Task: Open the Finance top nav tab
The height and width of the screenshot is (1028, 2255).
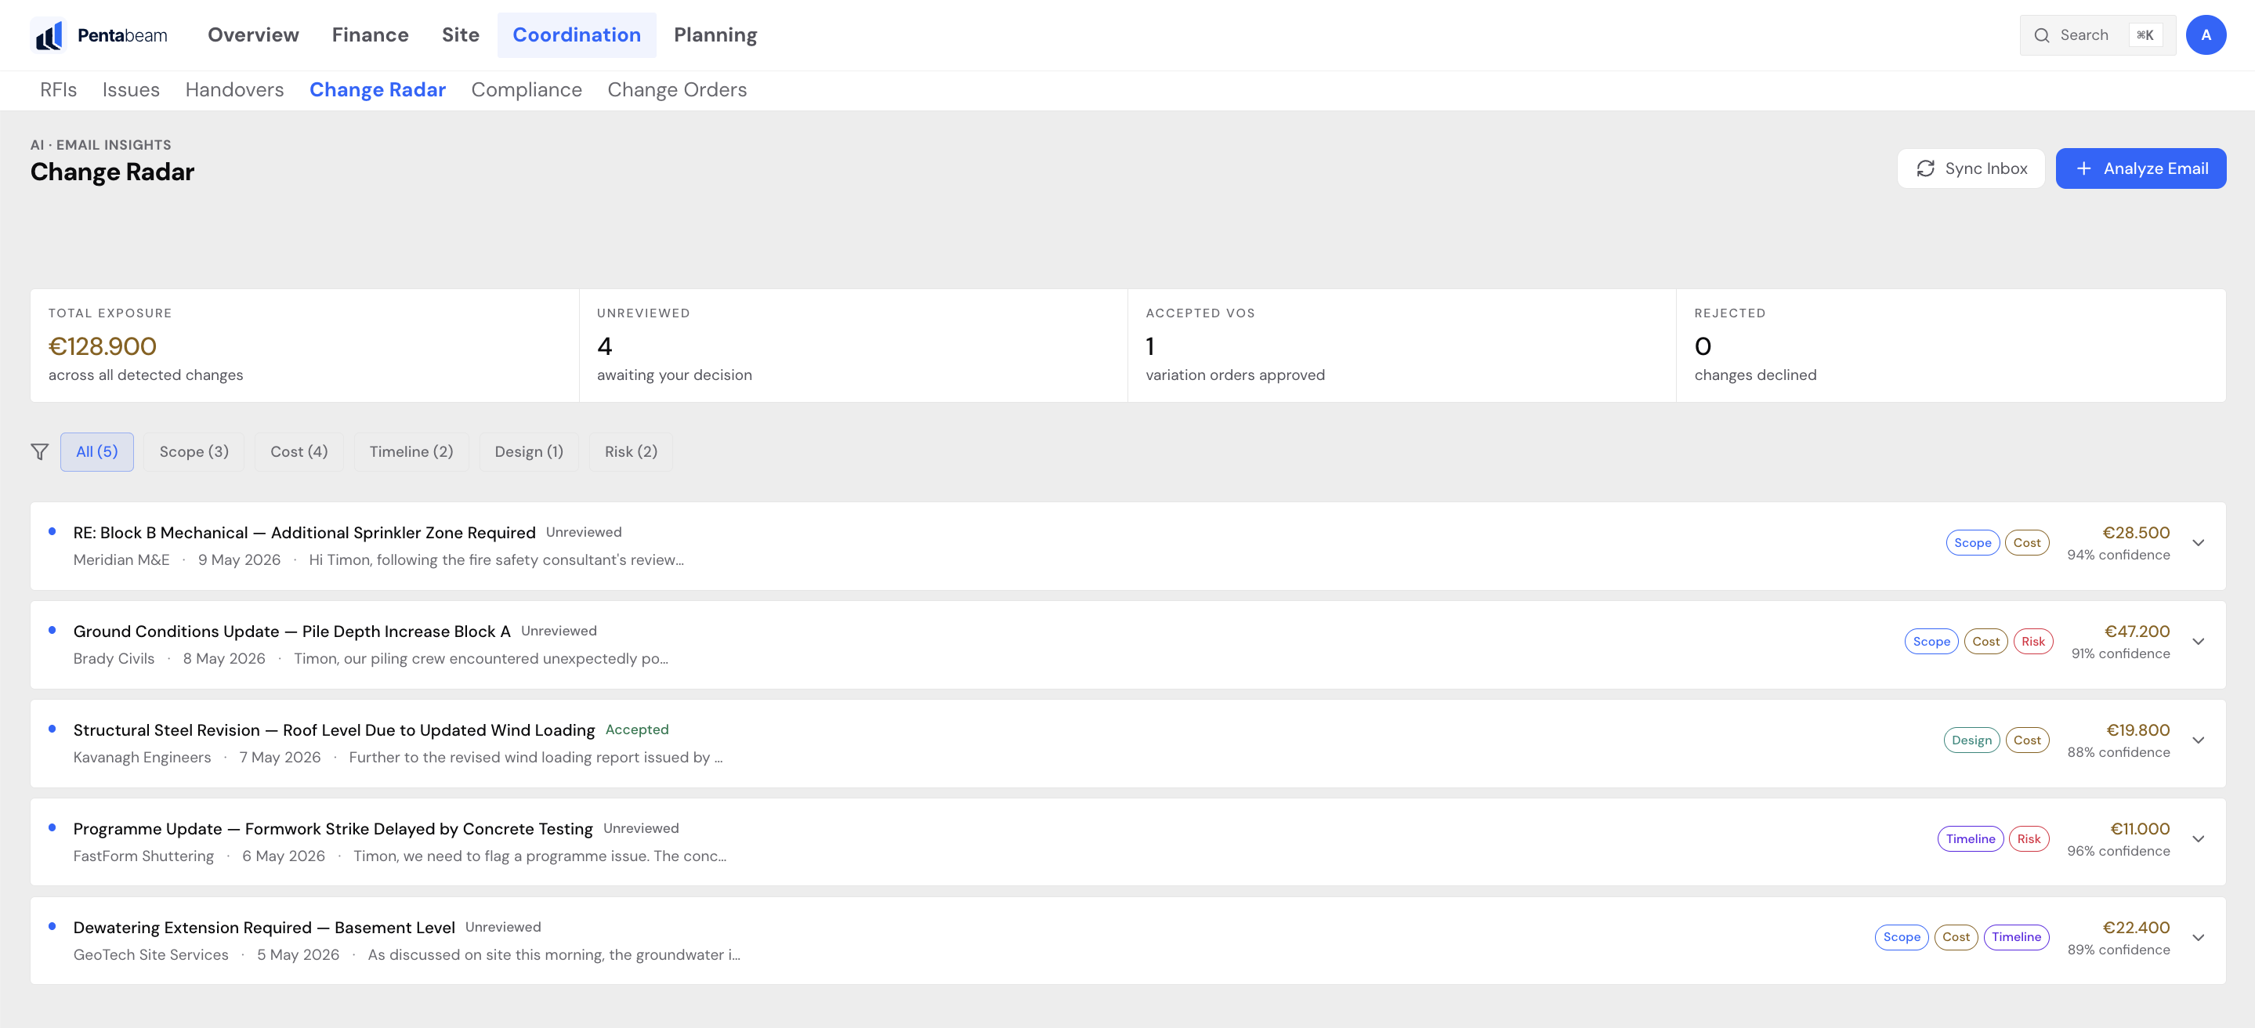Action: pyautogui.click(x=371, y=35)
